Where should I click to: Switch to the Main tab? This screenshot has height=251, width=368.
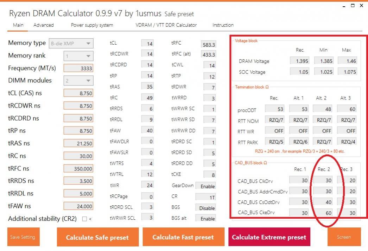click(18, 25)
